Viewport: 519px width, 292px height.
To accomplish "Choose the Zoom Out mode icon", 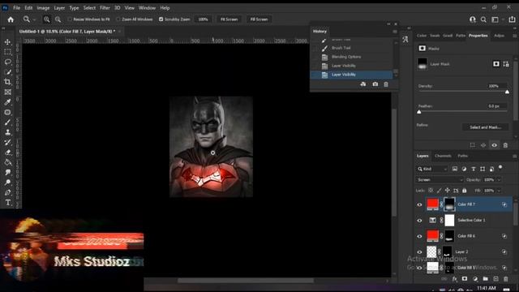I will click(x=58, y=19).
